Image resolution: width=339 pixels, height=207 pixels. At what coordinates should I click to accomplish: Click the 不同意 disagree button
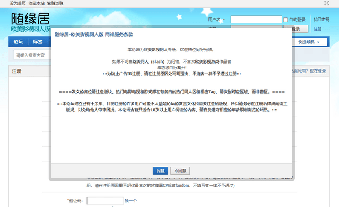coord(180,171)
